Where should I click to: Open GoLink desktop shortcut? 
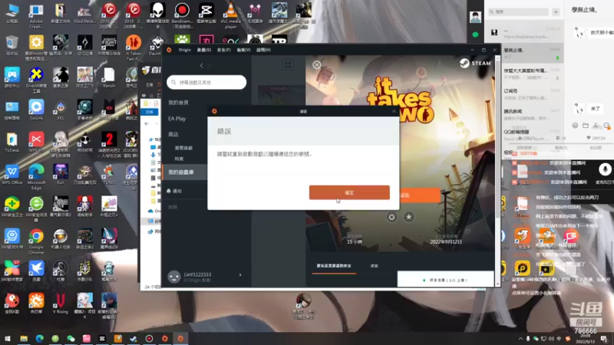36,110
